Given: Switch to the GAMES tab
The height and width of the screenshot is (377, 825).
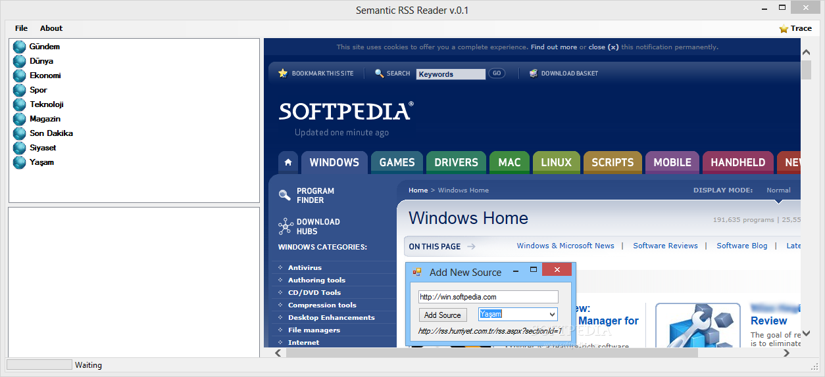Looking at the screenshot, I should point(397,162).
